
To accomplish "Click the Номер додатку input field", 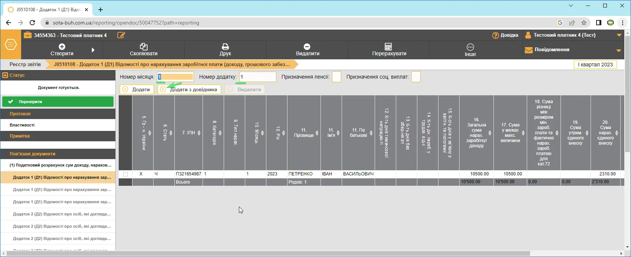I will [258, 77].
